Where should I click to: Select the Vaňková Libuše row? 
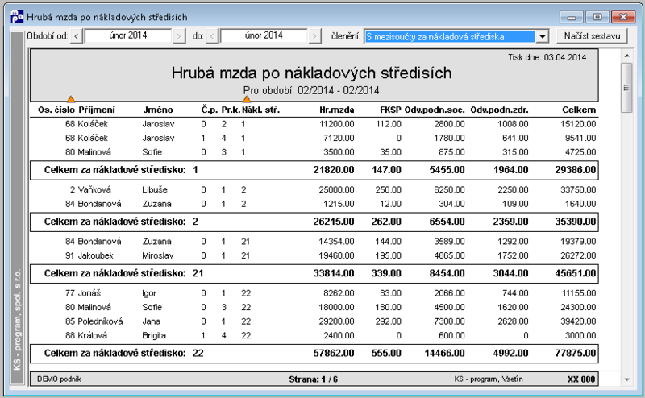tap(314, 190)
